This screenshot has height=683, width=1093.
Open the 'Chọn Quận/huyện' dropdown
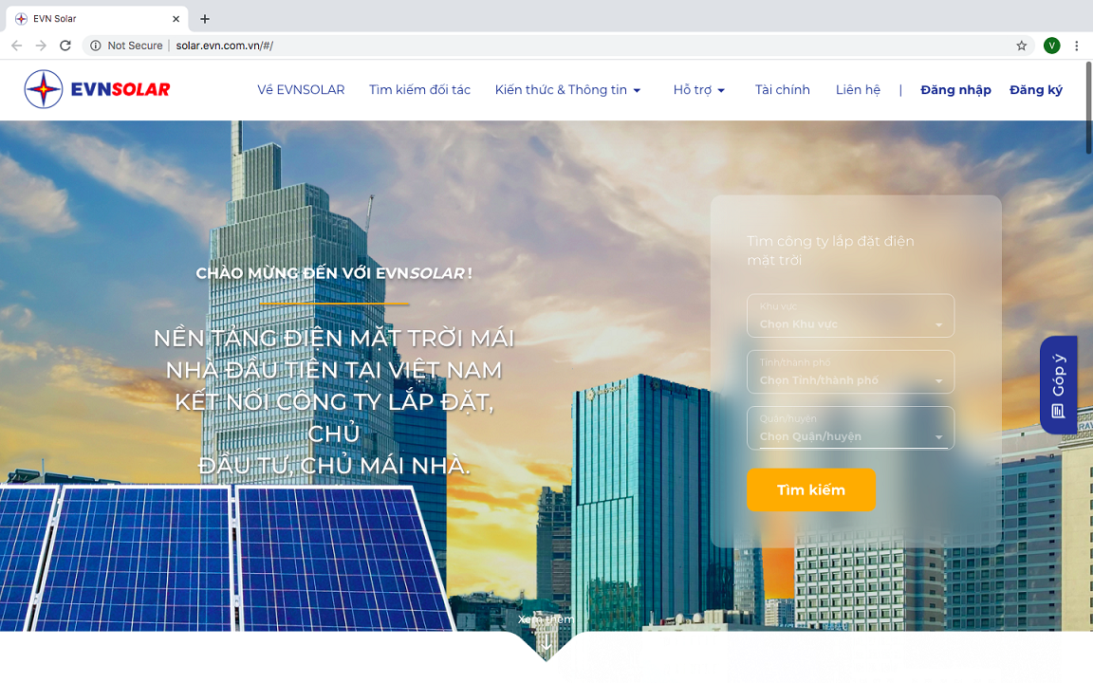click(850, 428)
